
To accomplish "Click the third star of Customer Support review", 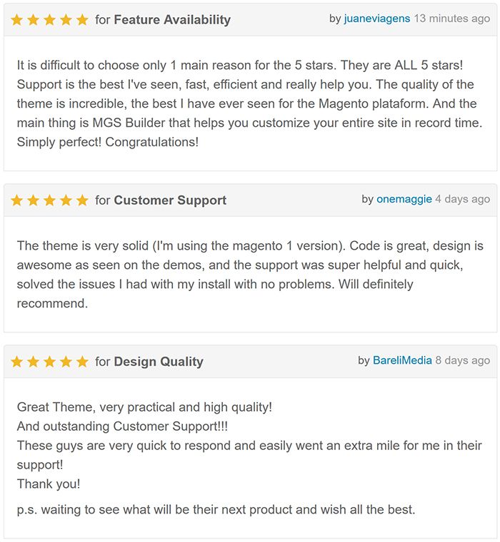I will click(x=49, y=200).
